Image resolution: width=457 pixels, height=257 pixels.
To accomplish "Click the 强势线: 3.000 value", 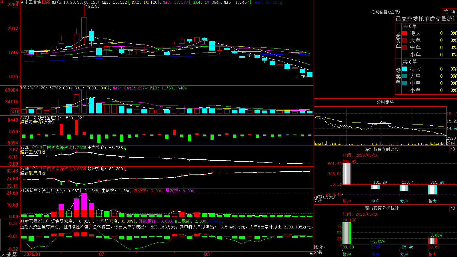I will click(x=148, y=190).
